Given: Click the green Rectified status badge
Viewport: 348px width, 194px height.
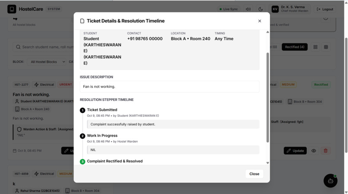Looking at the screenshot, I should coord(321,84).
